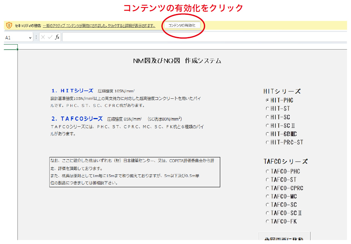Screen dimensions: 351x244
Task: Click the text (SC杭は80N/mm²)
Action: (165, 119)
